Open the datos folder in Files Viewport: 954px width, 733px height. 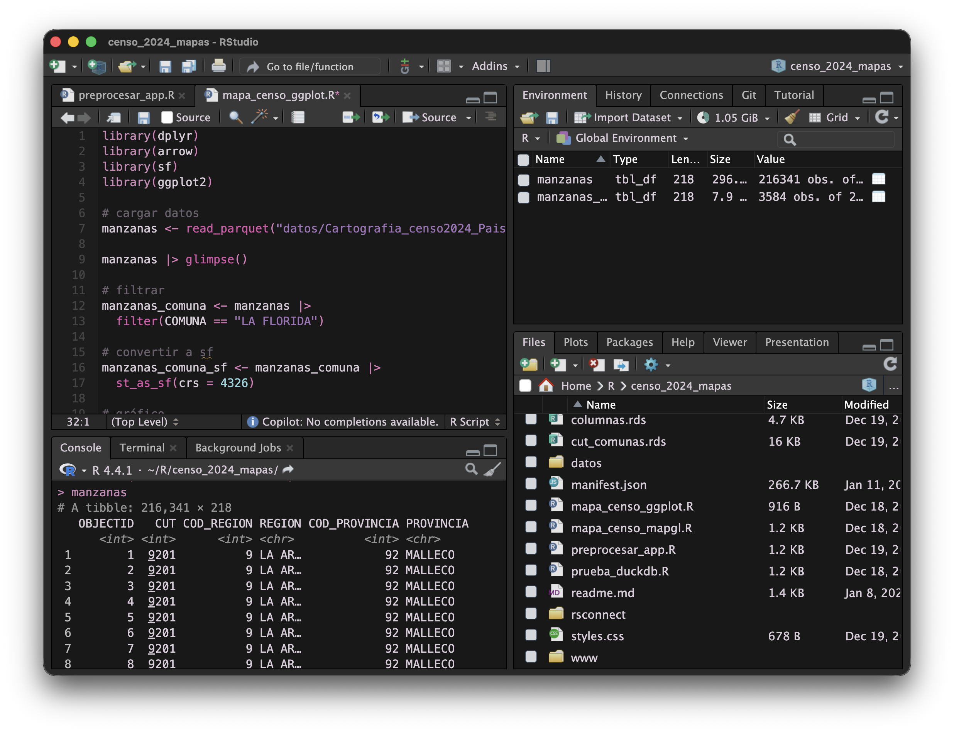click(585, 463)
